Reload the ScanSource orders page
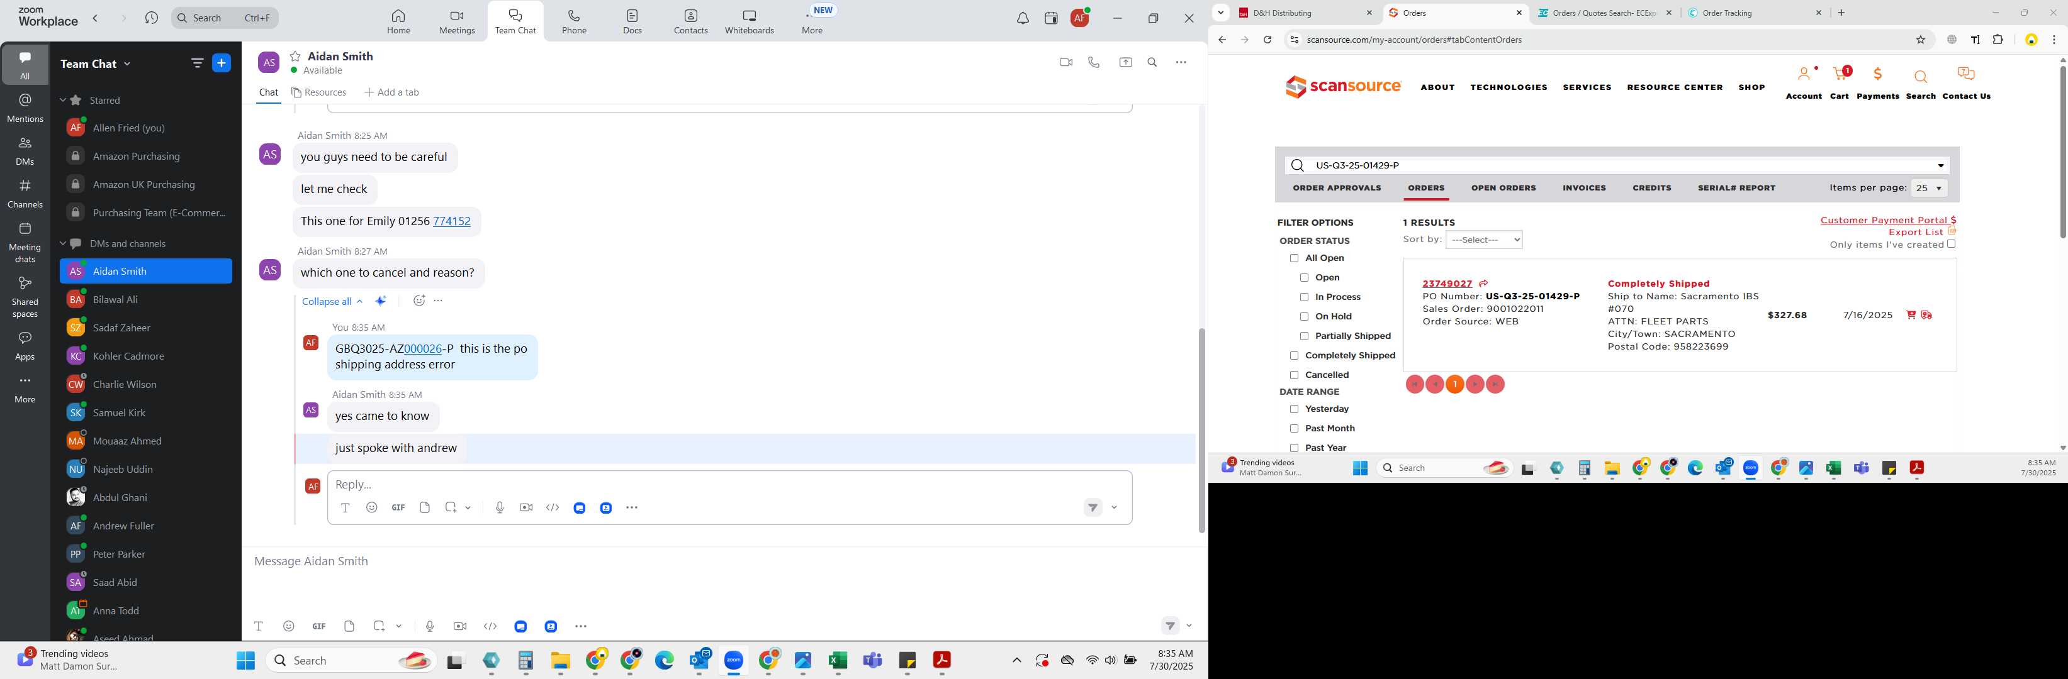The height and width of the screenshot is (679, 2068). pyautogui.click(x=1267, y=40)
